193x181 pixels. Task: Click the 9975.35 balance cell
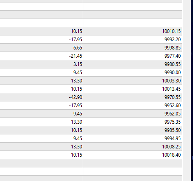click(133, 122)
